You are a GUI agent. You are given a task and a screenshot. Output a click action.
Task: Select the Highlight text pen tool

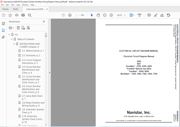156,15
